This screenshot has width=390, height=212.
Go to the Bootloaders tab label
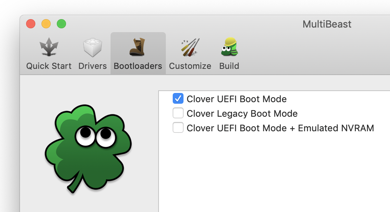pyautogui.click(x=138, y=66)
